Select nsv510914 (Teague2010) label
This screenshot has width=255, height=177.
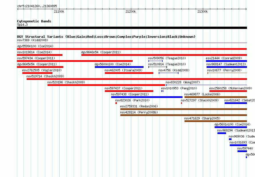point(167,64)
